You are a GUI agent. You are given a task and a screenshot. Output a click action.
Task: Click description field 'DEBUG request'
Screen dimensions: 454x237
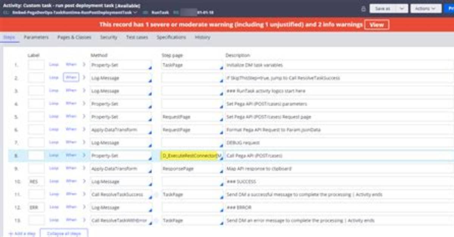click(x=339, y=143)
